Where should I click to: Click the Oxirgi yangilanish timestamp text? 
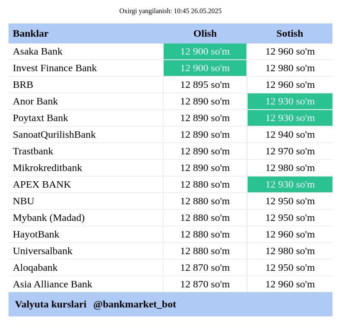(x=170, y=11)
